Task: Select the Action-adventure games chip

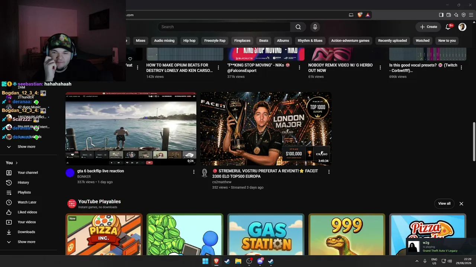Action: coord(350,40)
